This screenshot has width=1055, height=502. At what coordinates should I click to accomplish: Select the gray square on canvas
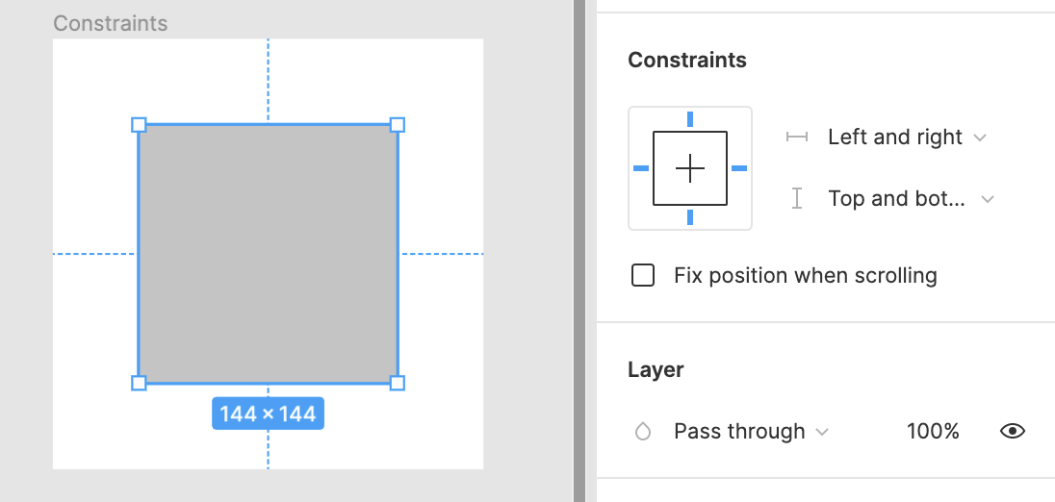(268, 254)
